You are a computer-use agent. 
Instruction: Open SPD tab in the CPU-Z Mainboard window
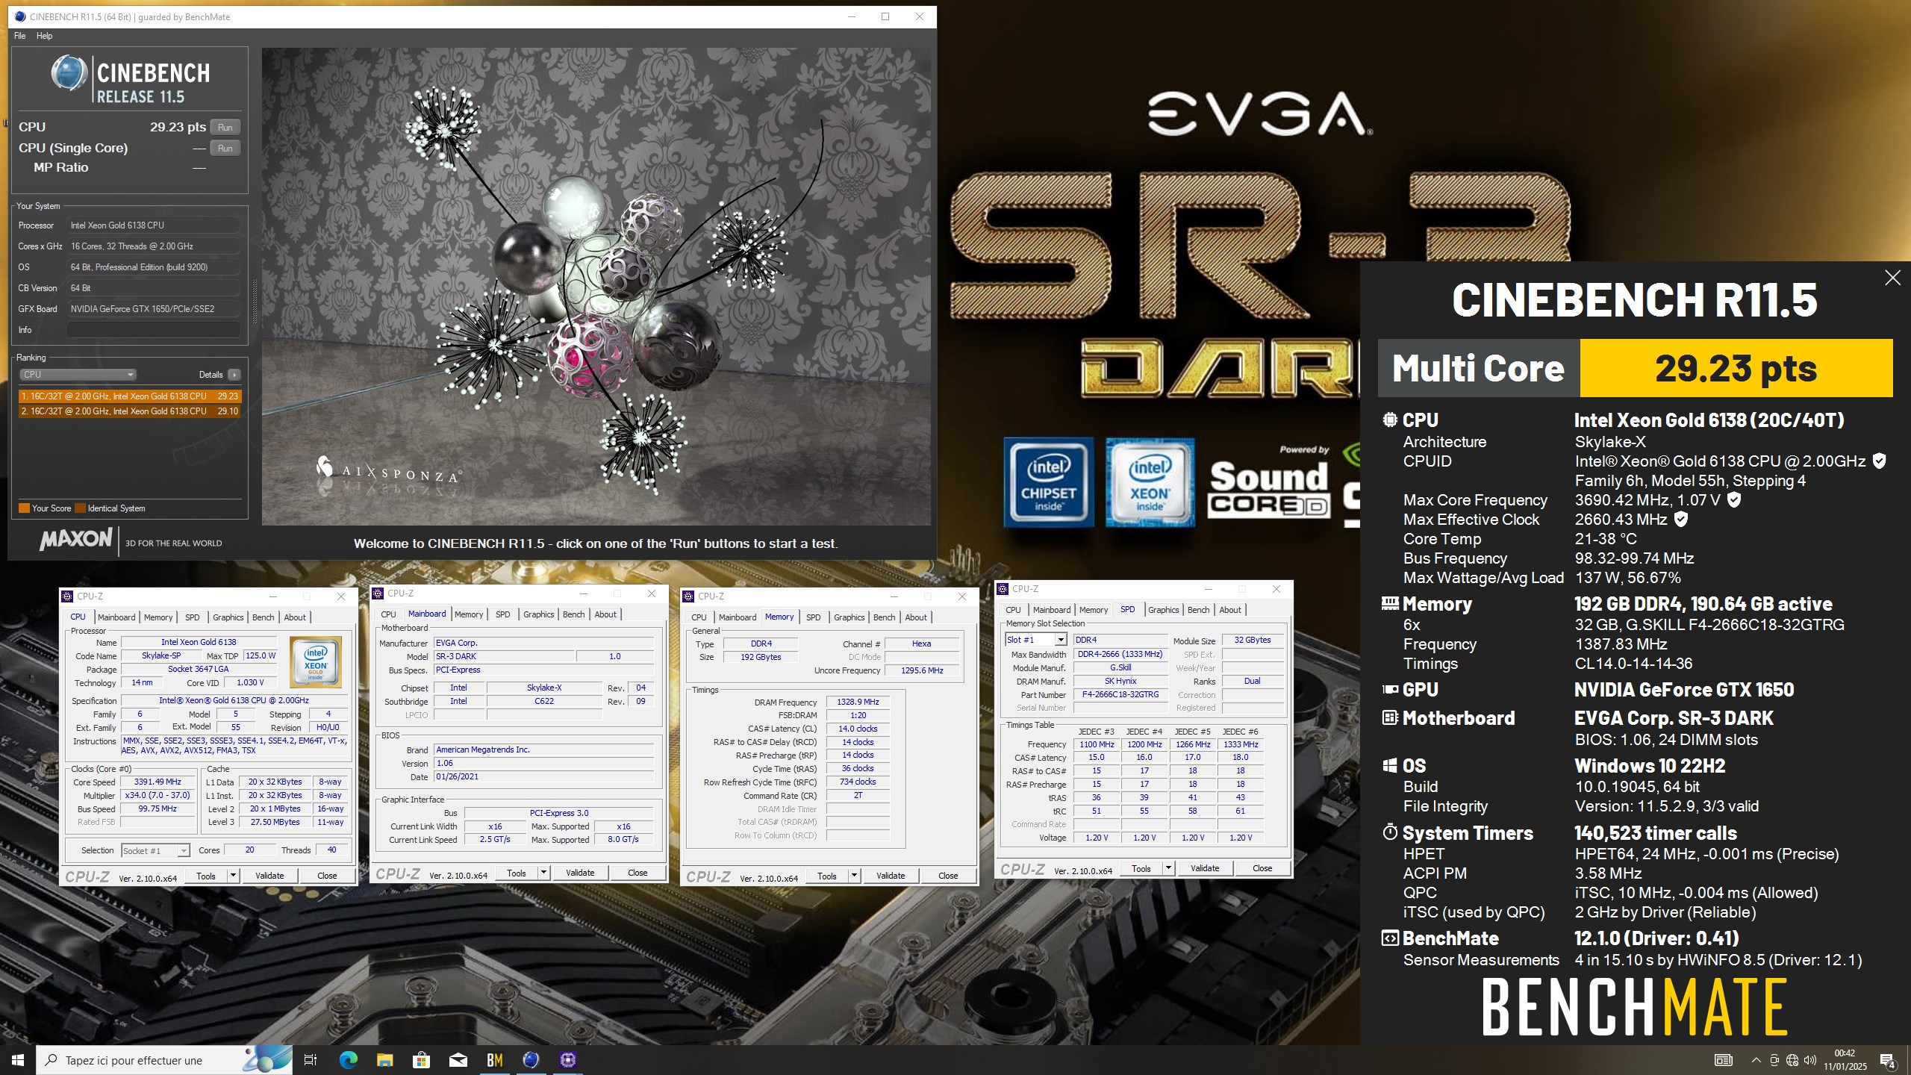click(x=503, y=614)
